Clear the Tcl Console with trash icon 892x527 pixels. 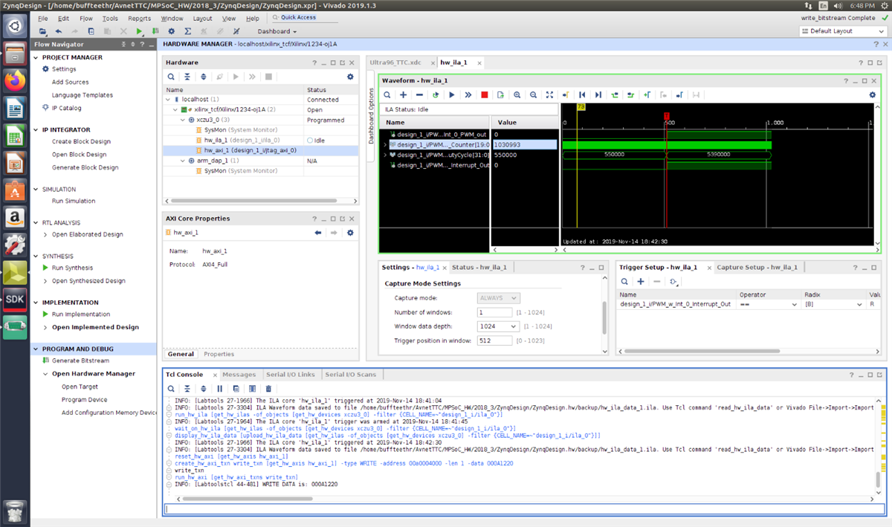[268, 389]
